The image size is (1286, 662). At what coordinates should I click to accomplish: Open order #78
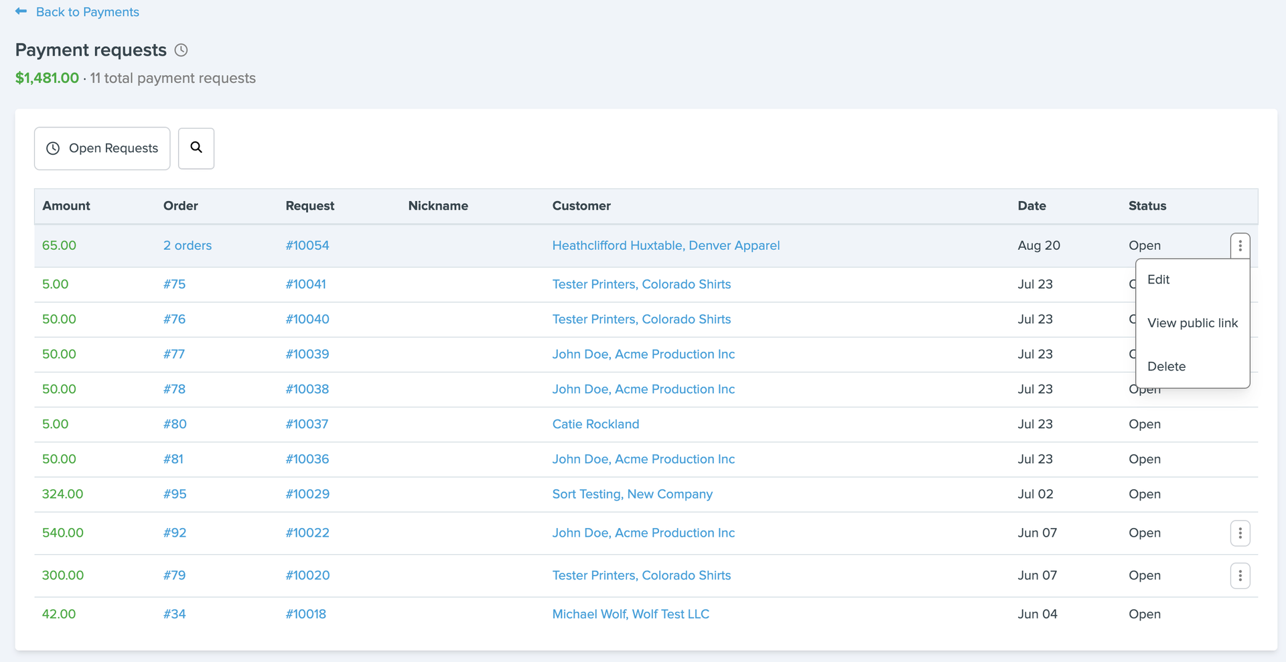click(x=174, y=389)
